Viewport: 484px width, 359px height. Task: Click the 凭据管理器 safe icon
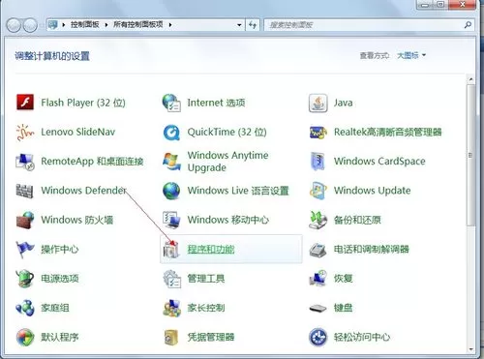pyautogui.click(x=171, y=338)
